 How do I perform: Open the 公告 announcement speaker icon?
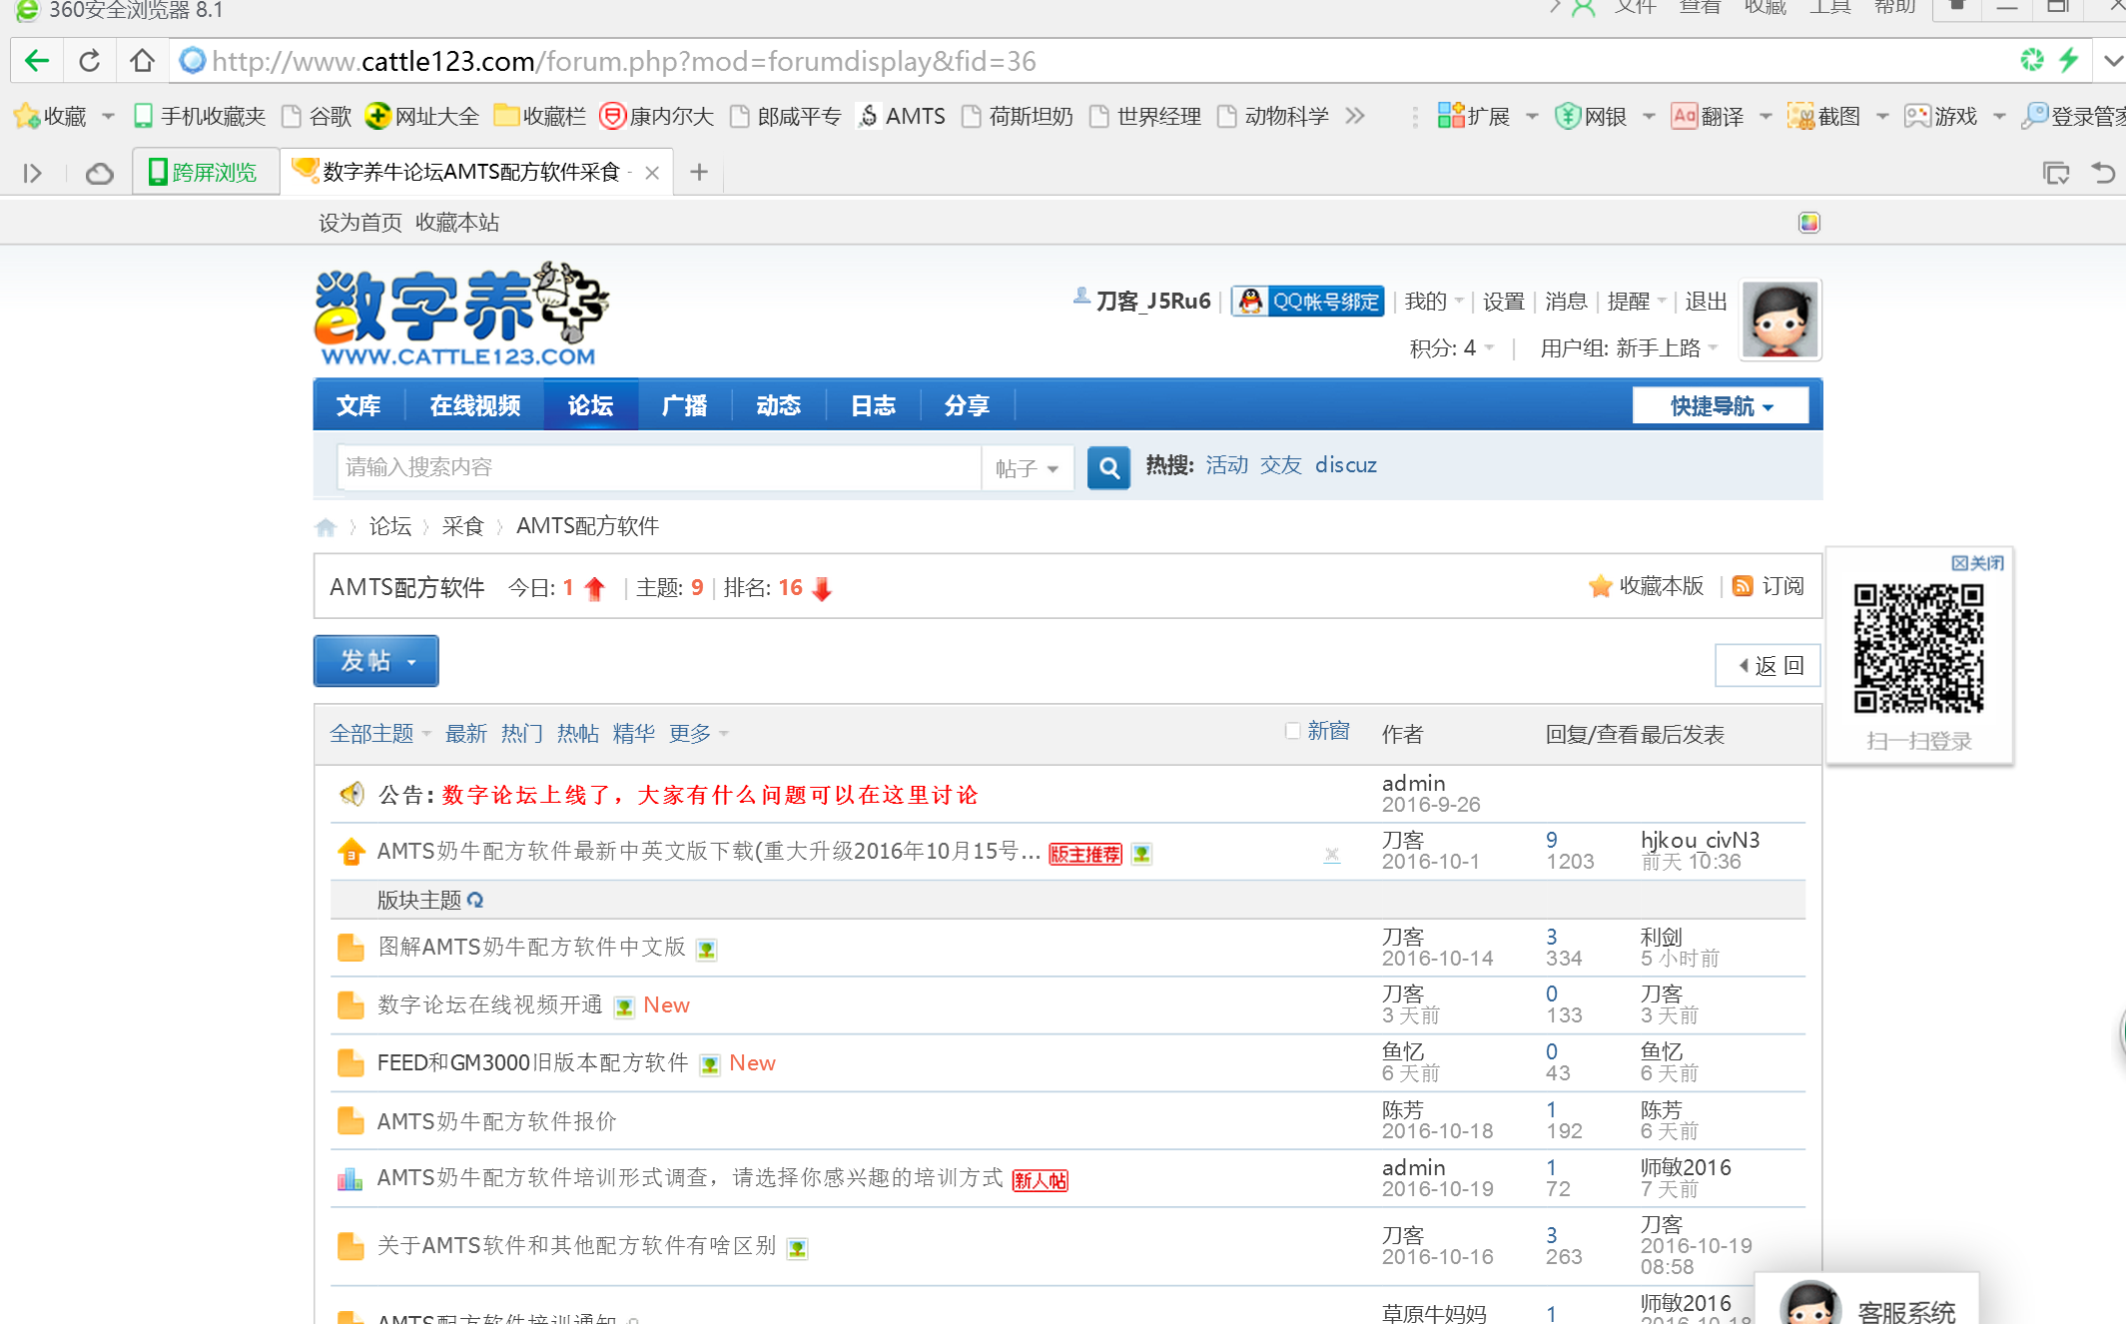pyautogui.click(x=351, y=794)
